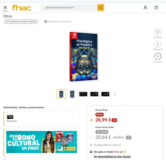The image size is (166, 160).
Task: Click Sé el primero en dar tu opinión
Action: point(21,22)
